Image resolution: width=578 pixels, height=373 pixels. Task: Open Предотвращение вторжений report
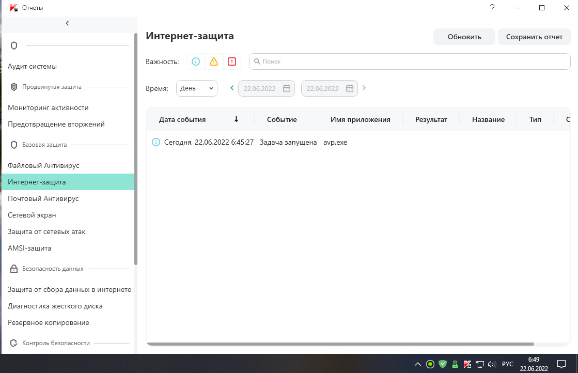(56, 124)
